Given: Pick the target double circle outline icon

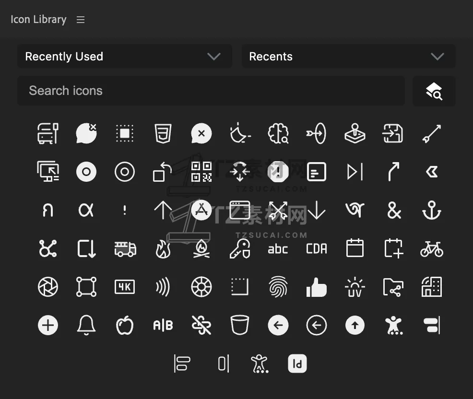Looking at the screenshot, I should [125, 172].
